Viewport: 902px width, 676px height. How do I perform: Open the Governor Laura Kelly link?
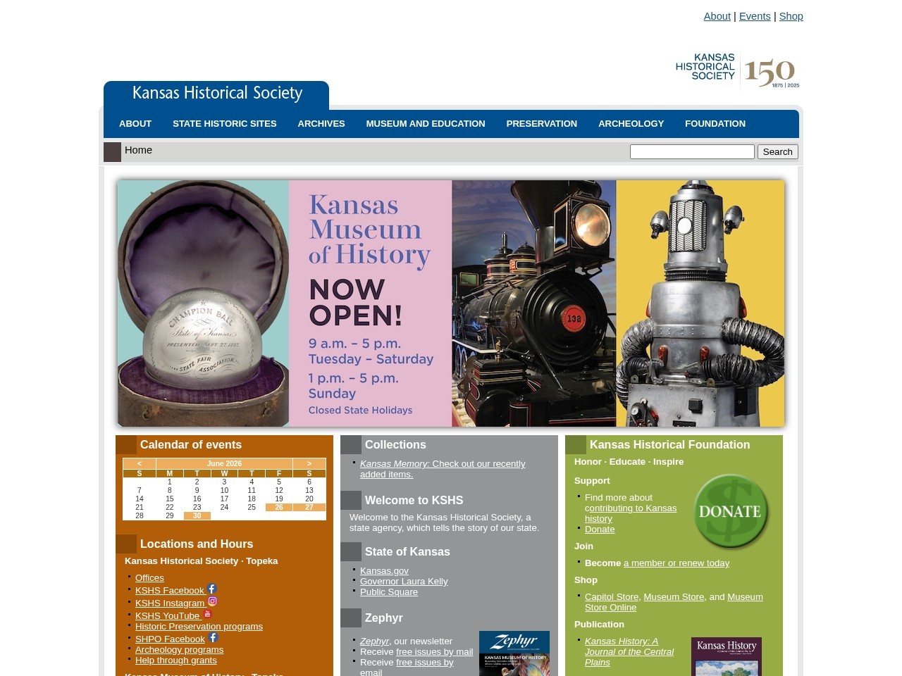coord(404,582)
